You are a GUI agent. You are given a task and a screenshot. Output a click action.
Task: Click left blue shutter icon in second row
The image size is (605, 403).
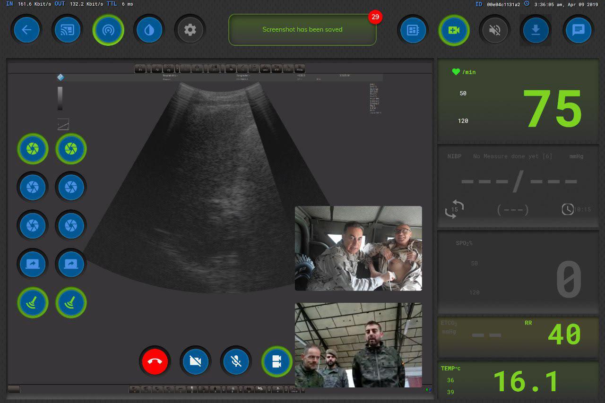click(33, 187)
